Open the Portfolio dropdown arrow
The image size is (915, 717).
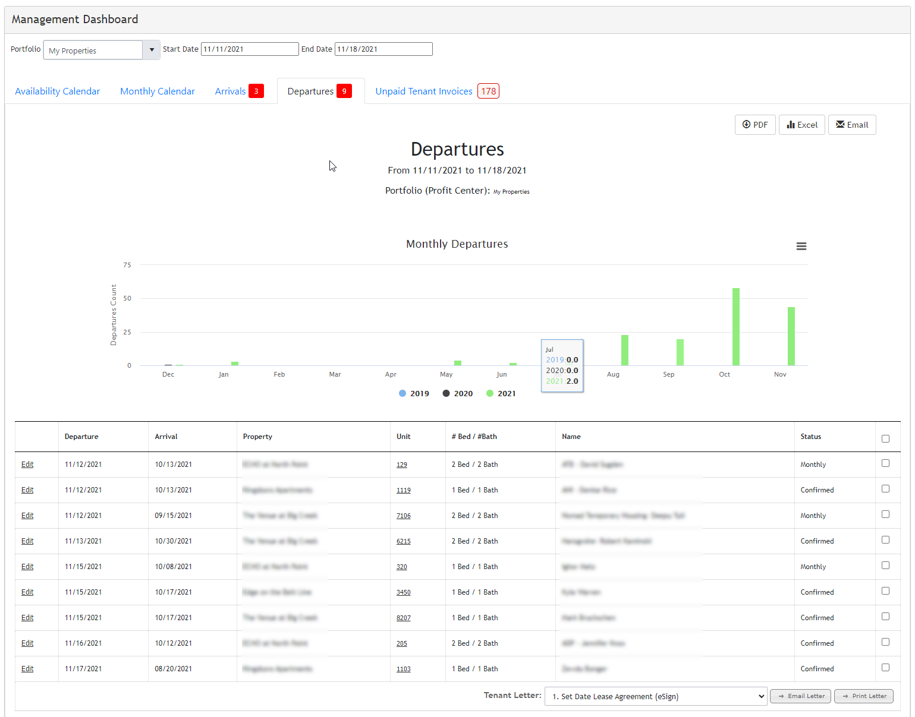[x=152, y=50]
